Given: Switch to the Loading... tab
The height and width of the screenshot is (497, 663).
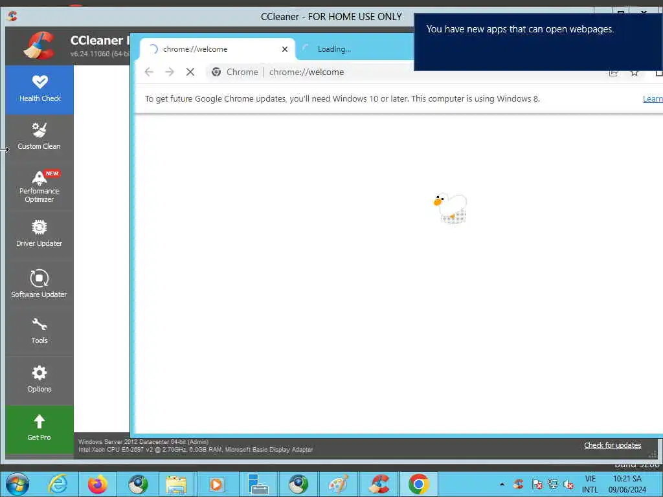Looking at the screenshot, I should click(x=355, y=49).
